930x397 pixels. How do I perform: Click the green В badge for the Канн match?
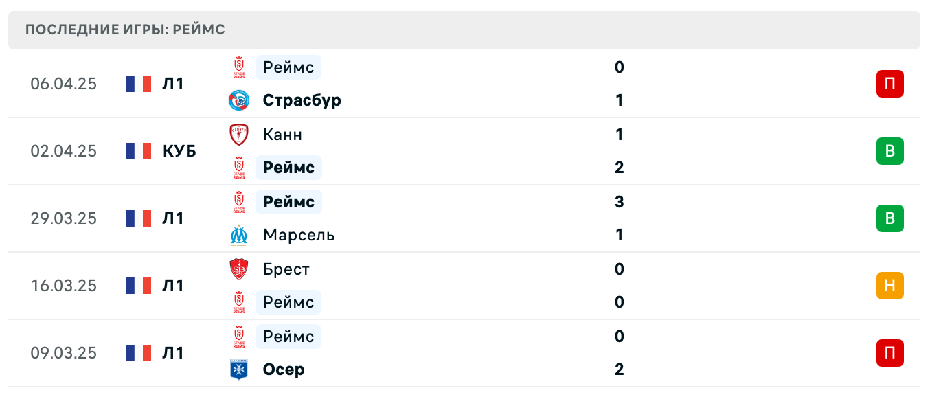[890, 151]
